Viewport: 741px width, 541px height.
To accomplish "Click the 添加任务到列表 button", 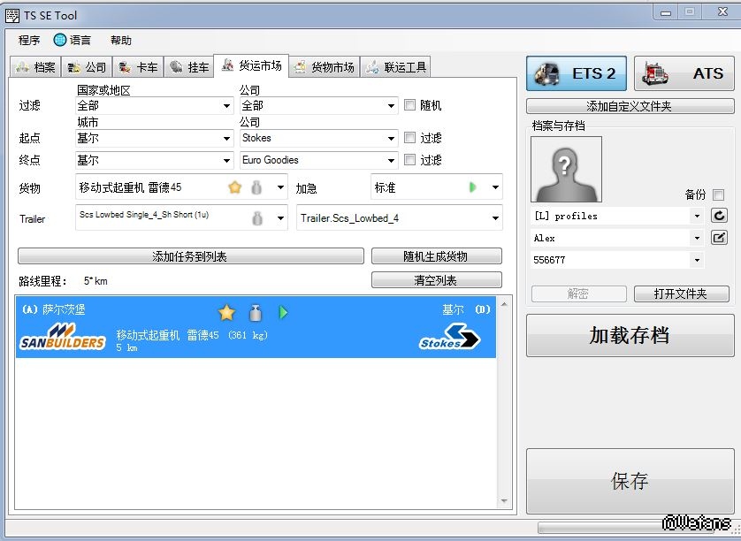I will tap(190, 256).
